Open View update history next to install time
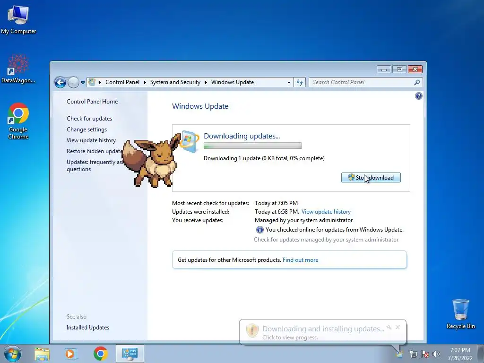Viewport: 484px width, 363px height. tap(326, 212)
